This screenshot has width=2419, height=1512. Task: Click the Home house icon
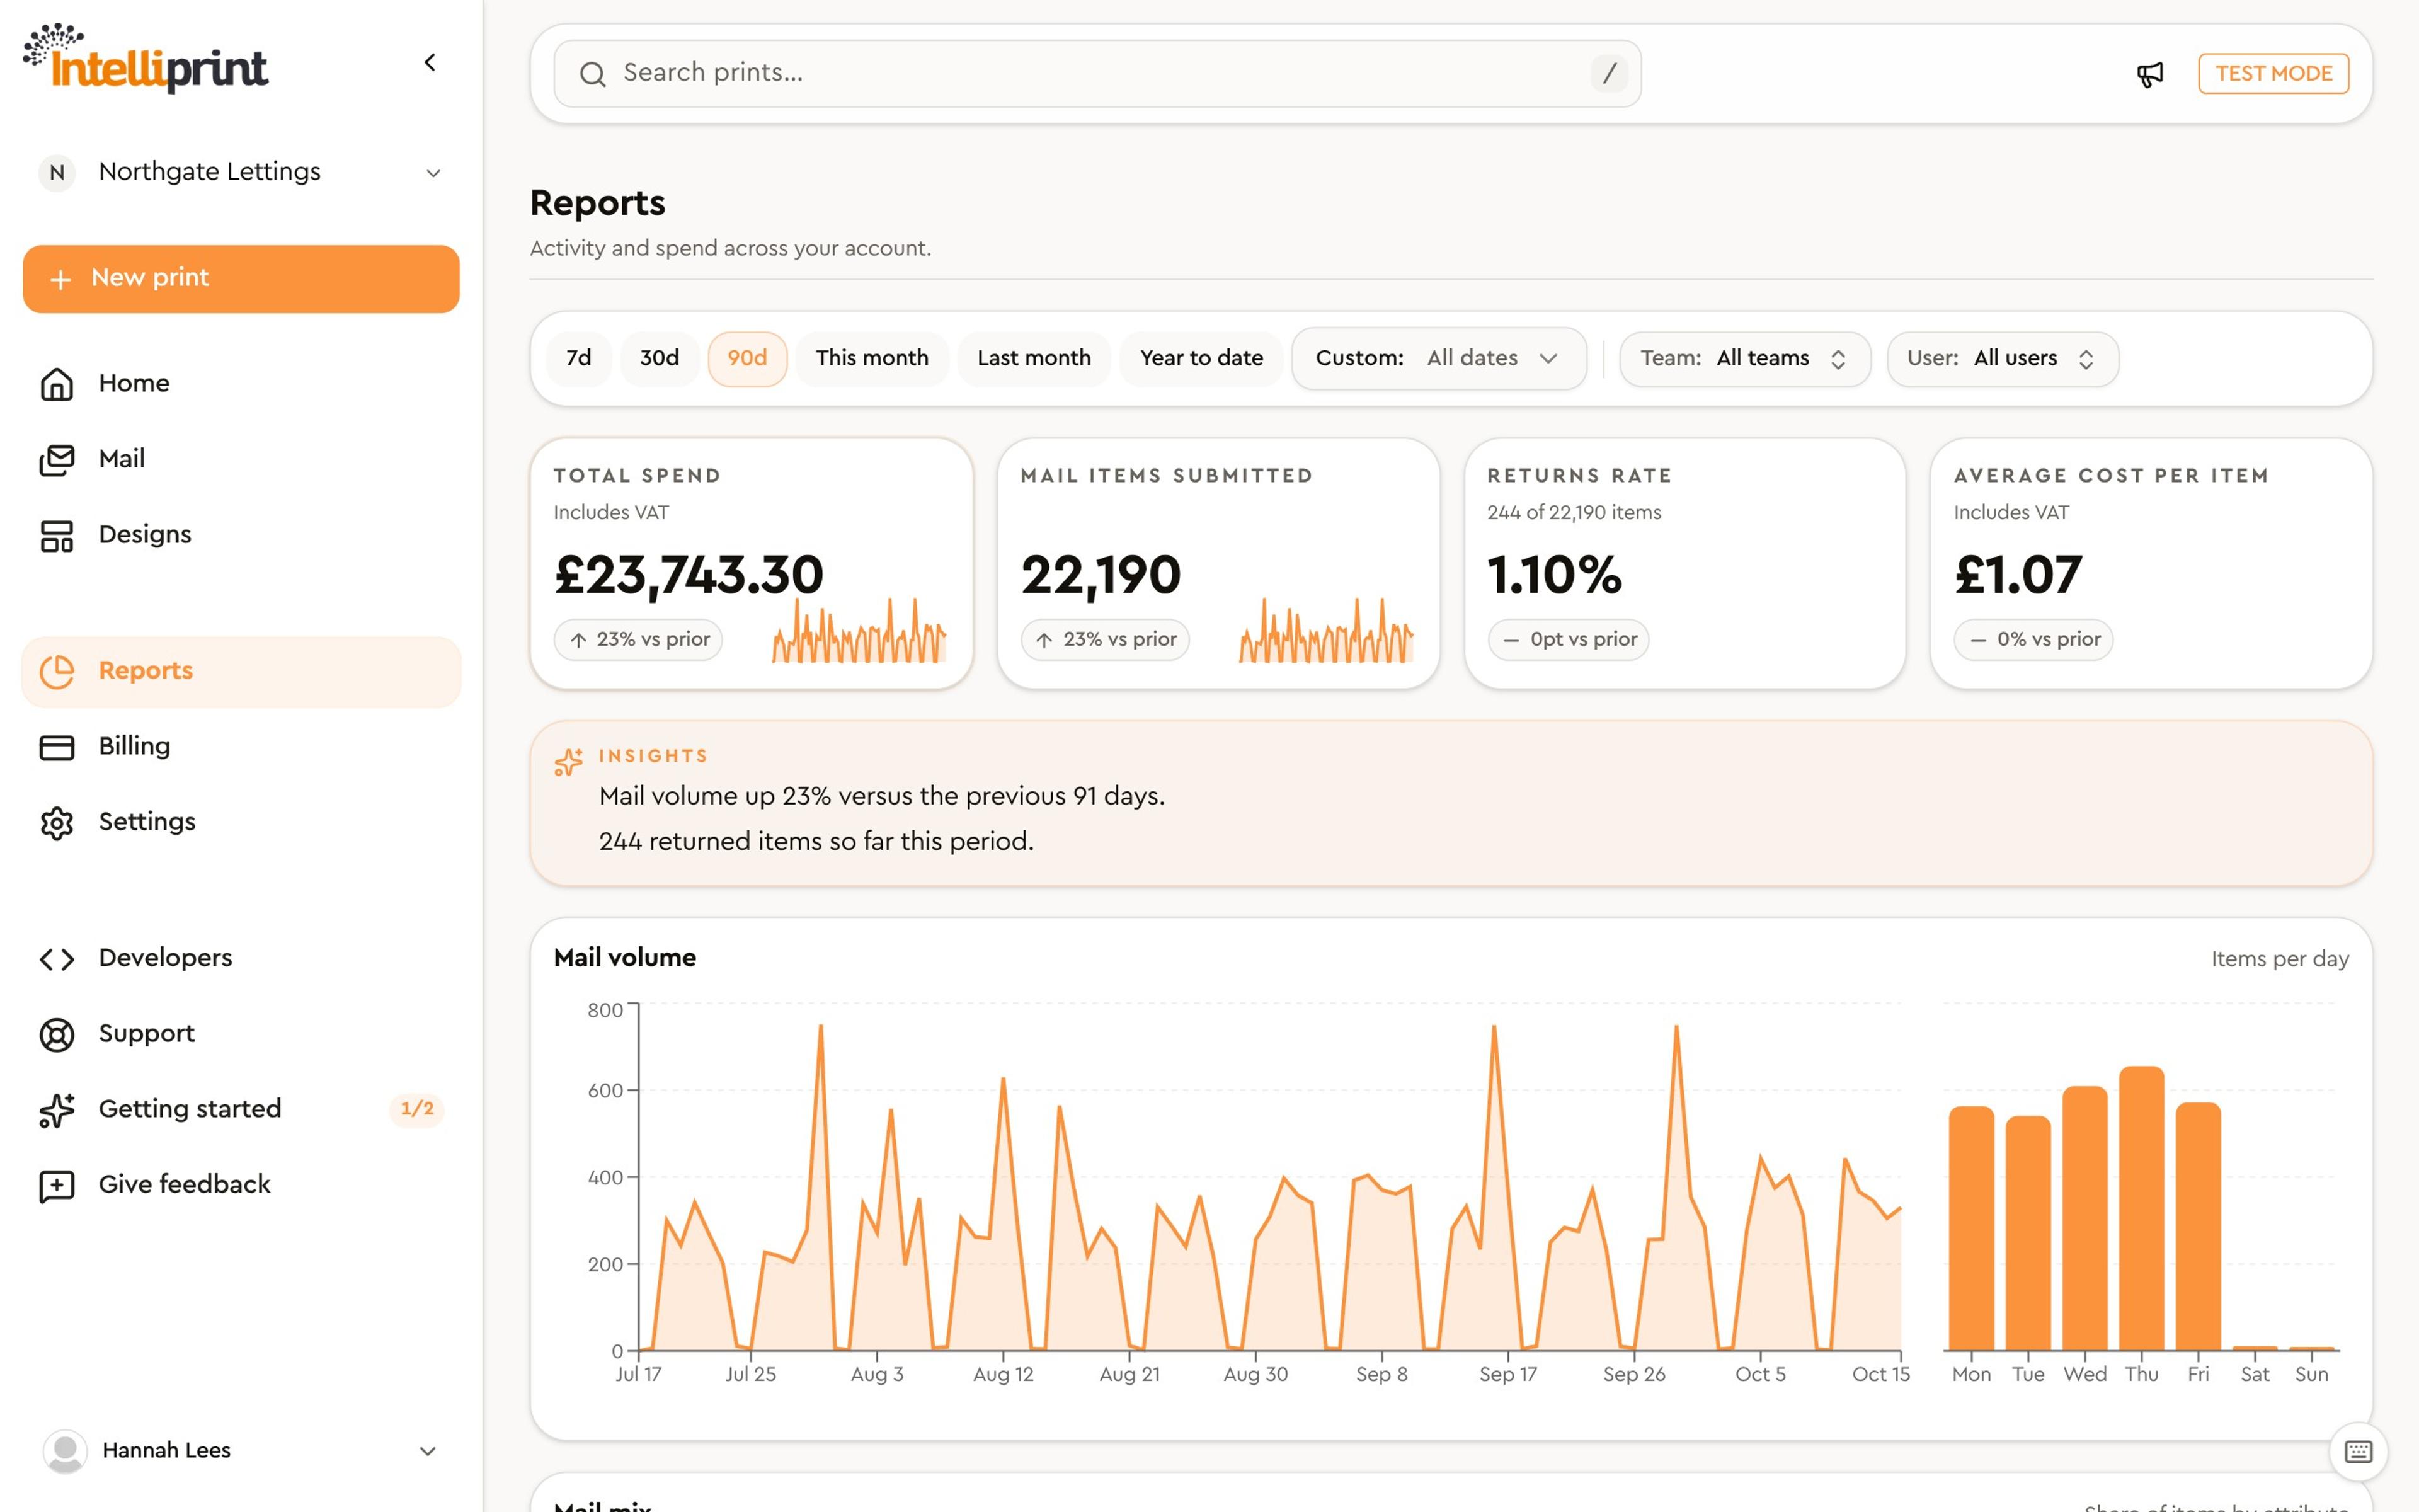point(57,384)
